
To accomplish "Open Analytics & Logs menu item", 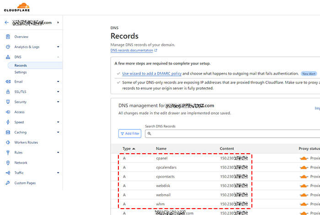I will click(27, 47).
